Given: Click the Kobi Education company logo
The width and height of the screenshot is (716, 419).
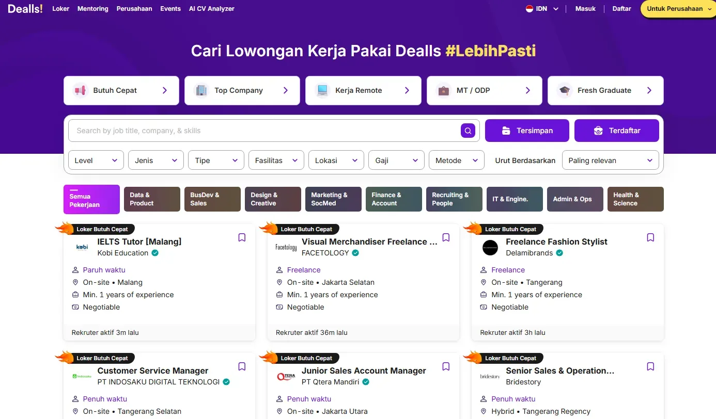Looking at the screenshot, I should click(82, 247).
